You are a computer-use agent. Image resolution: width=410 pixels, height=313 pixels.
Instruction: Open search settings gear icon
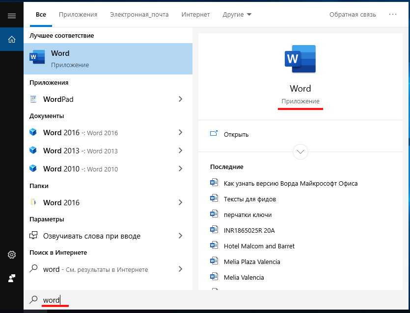tap(12, 255)
